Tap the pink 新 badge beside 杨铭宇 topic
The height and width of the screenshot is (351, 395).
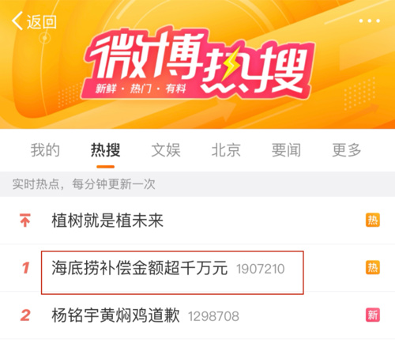[373, 315]
